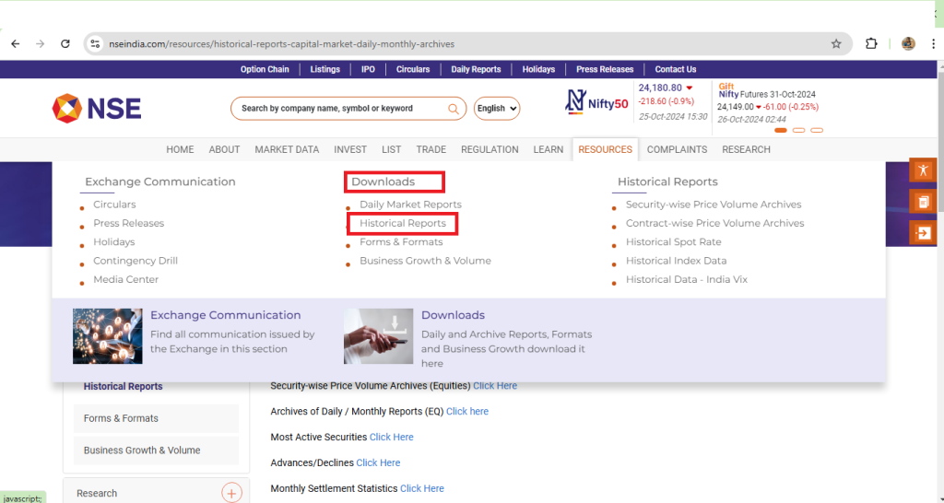The height and width of the screenshot is (503, 944).
Task: Open the INVEST menu
Action: click(350, 149)
